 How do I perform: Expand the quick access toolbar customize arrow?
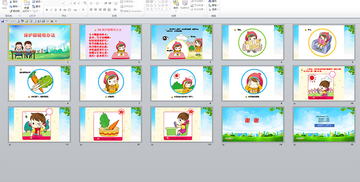56,21
